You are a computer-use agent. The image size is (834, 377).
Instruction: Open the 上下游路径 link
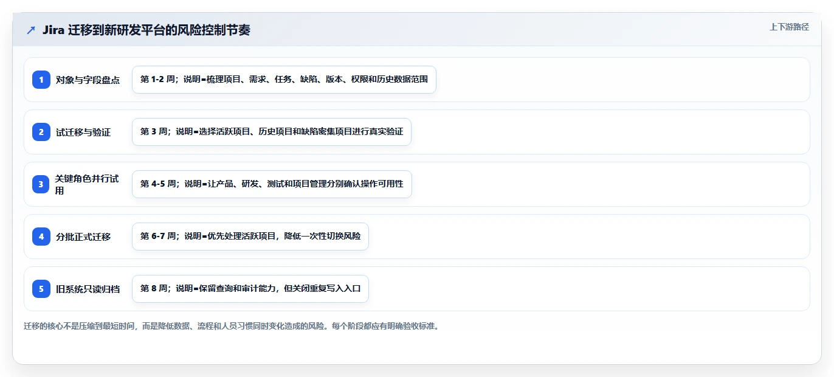789,27
